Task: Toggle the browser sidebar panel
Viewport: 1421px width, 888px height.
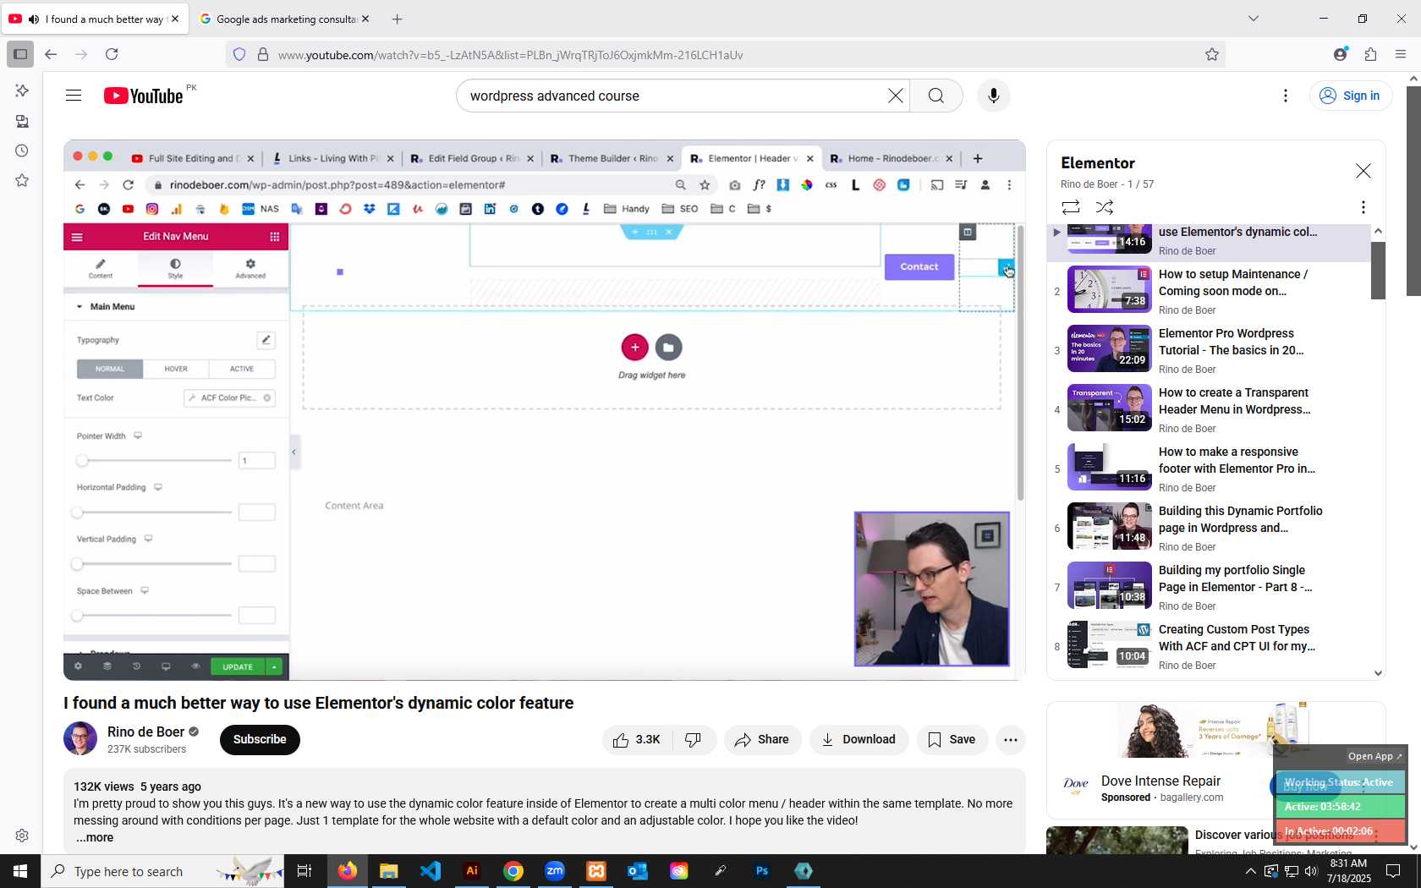Action: click(20, 54)
